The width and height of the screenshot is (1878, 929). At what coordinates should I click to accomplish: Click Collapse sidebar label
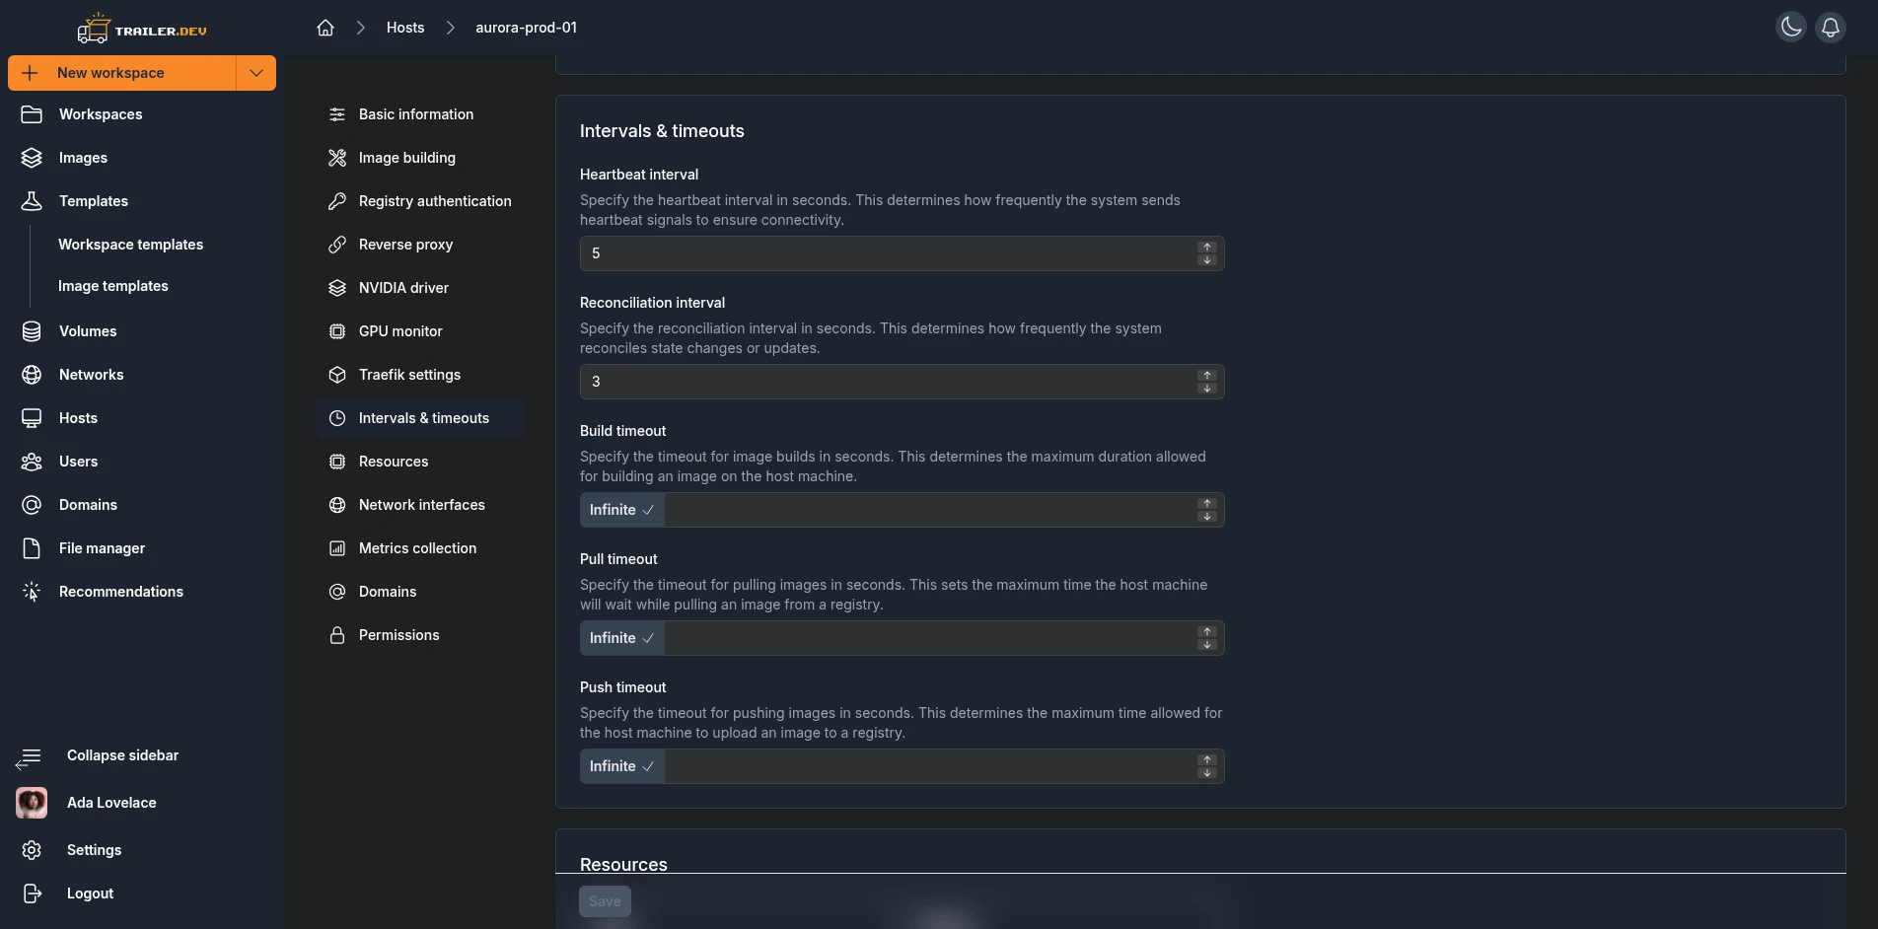[x=122, y=755]
